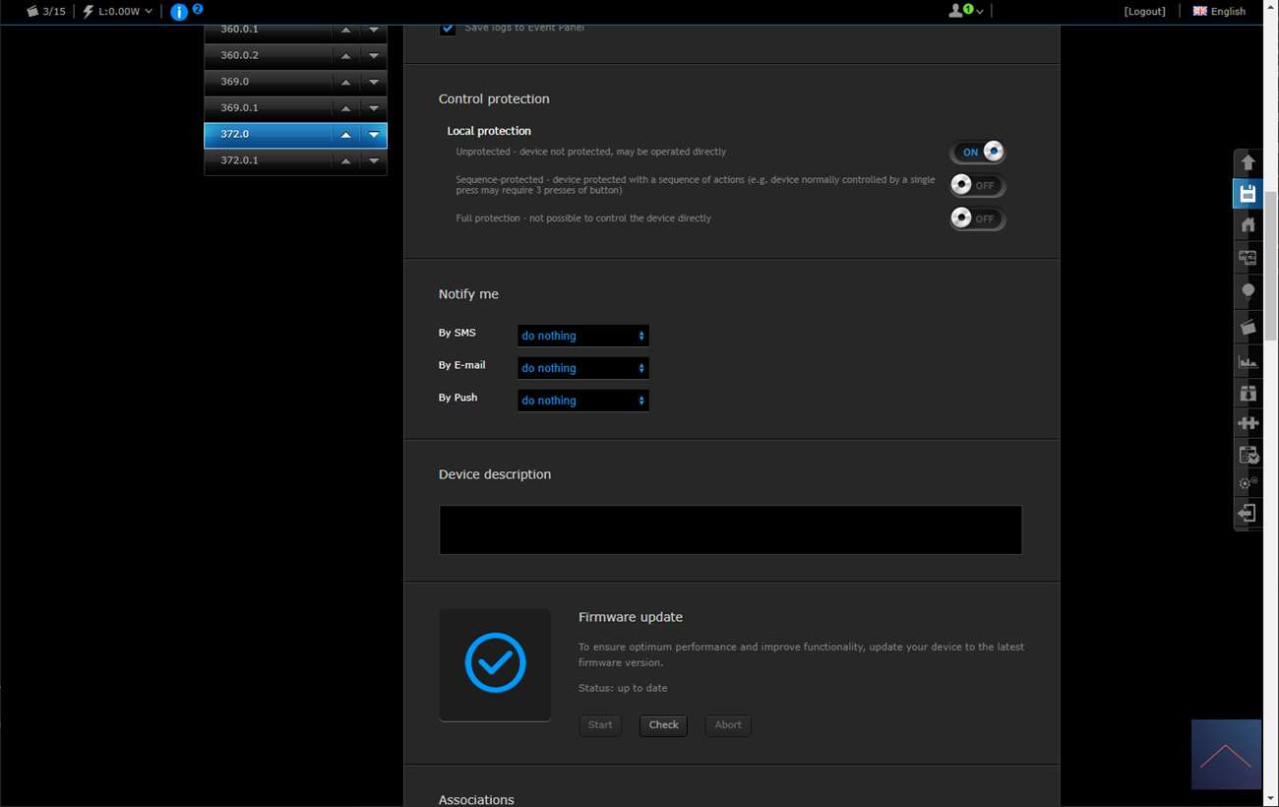Screen dimensions: 1279x807
Task: Select device 369.0 in the list
Action: pos(266,82)
